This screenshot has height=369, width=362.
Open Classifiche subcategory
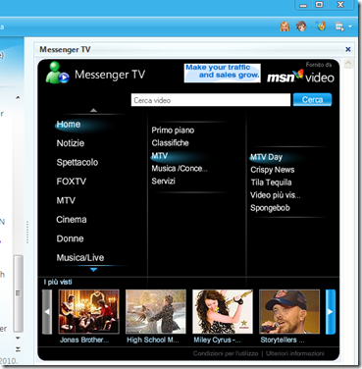tap(170, 143)
